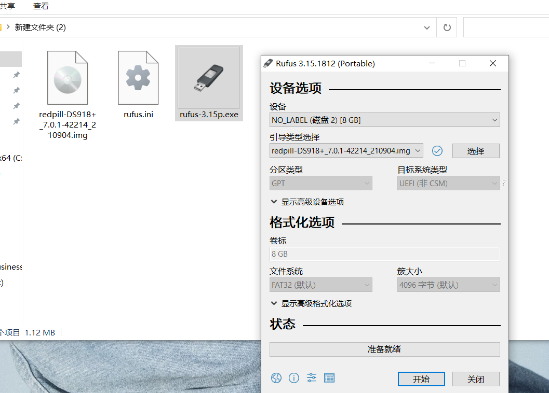Click third pin icon in sidebar
Screen dimensions: 549x393
pyautogui.click(x=16, y=106)
